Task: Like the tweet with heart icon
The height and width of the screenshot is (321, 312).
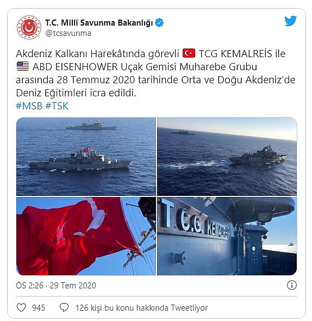Action: coord(21,308)
